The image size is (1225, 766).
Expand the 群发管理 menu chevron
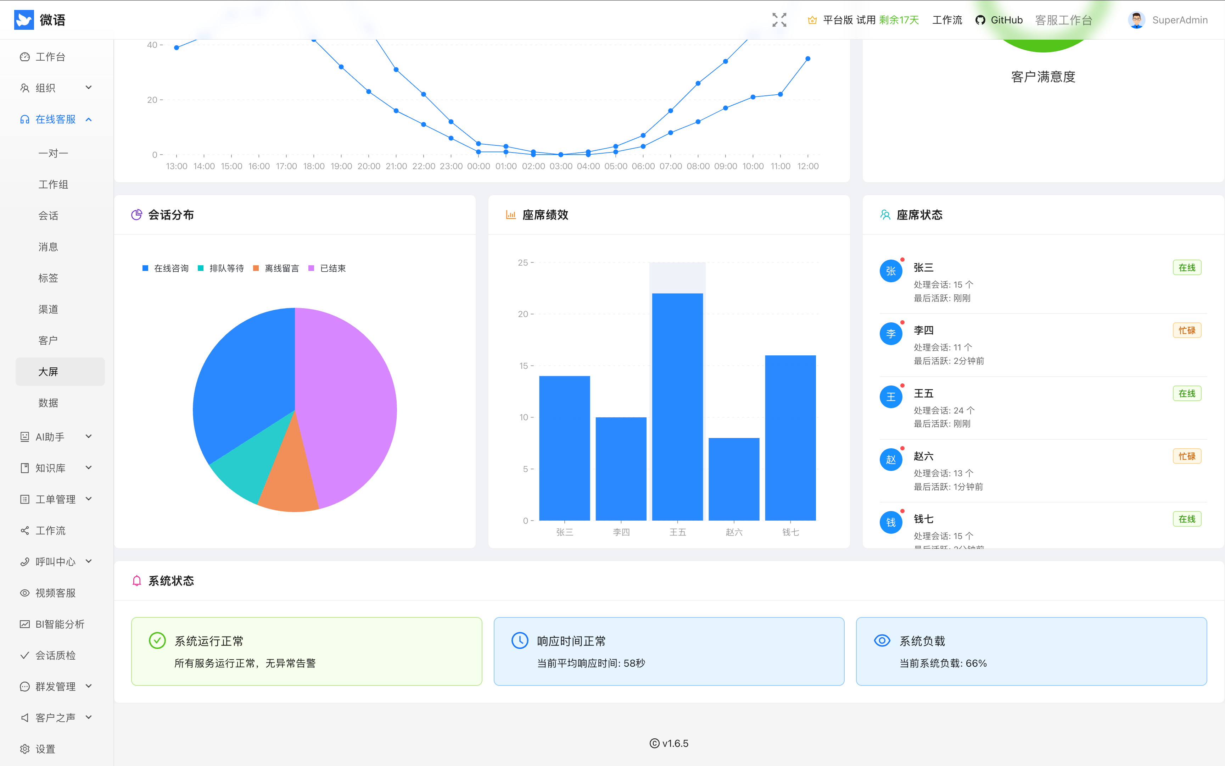click(x=89, y=686)
